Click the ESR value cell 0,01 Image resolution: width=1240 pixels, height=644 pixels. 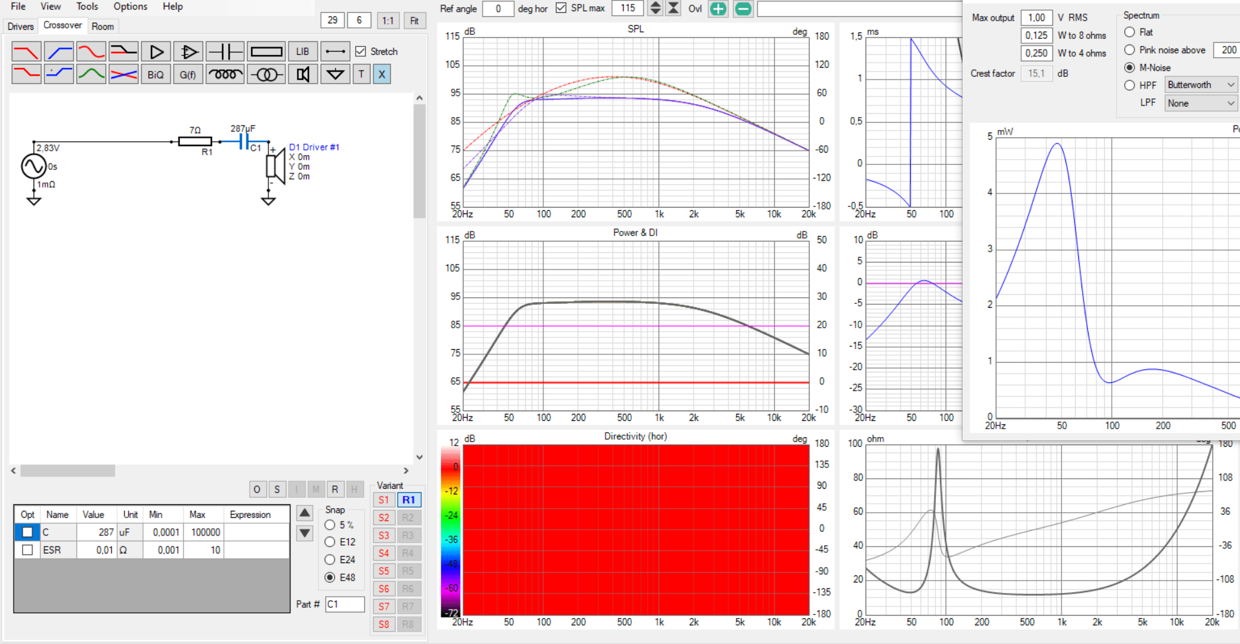tap(96, 550)
